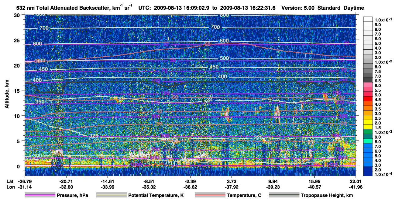Click longitude value '-37.92'
This screenshot has height=202, width=395.
click(x=232, y=187)
